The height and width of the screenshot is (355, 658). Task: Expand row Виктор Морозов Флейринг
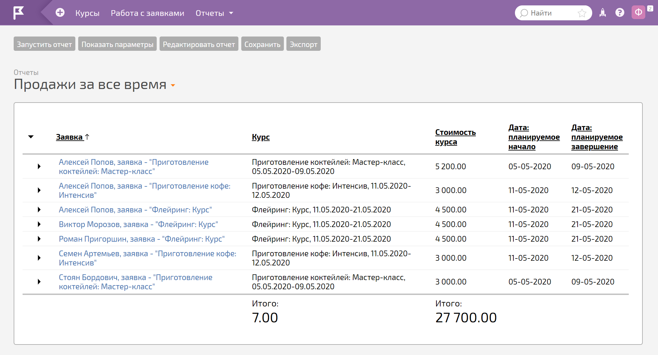[x=39, y=224]
